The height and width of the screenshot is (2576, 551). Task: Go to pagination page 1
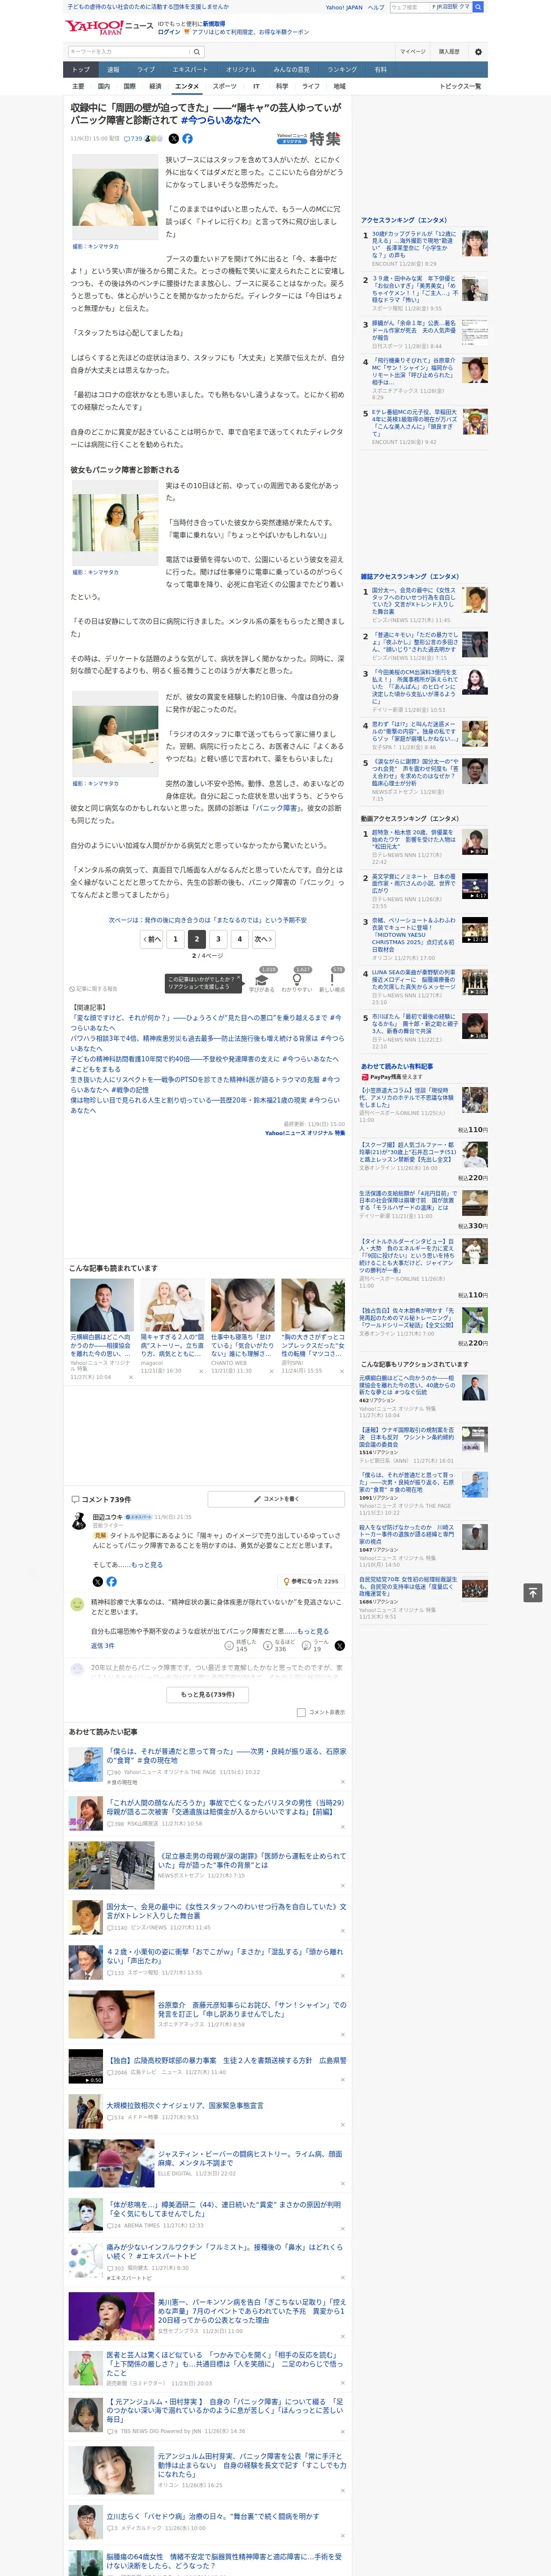pos(175,939)
